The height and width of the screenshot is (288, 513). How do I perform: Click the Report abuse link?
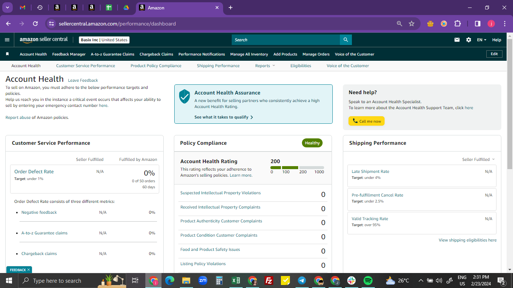tap(18, 117)
